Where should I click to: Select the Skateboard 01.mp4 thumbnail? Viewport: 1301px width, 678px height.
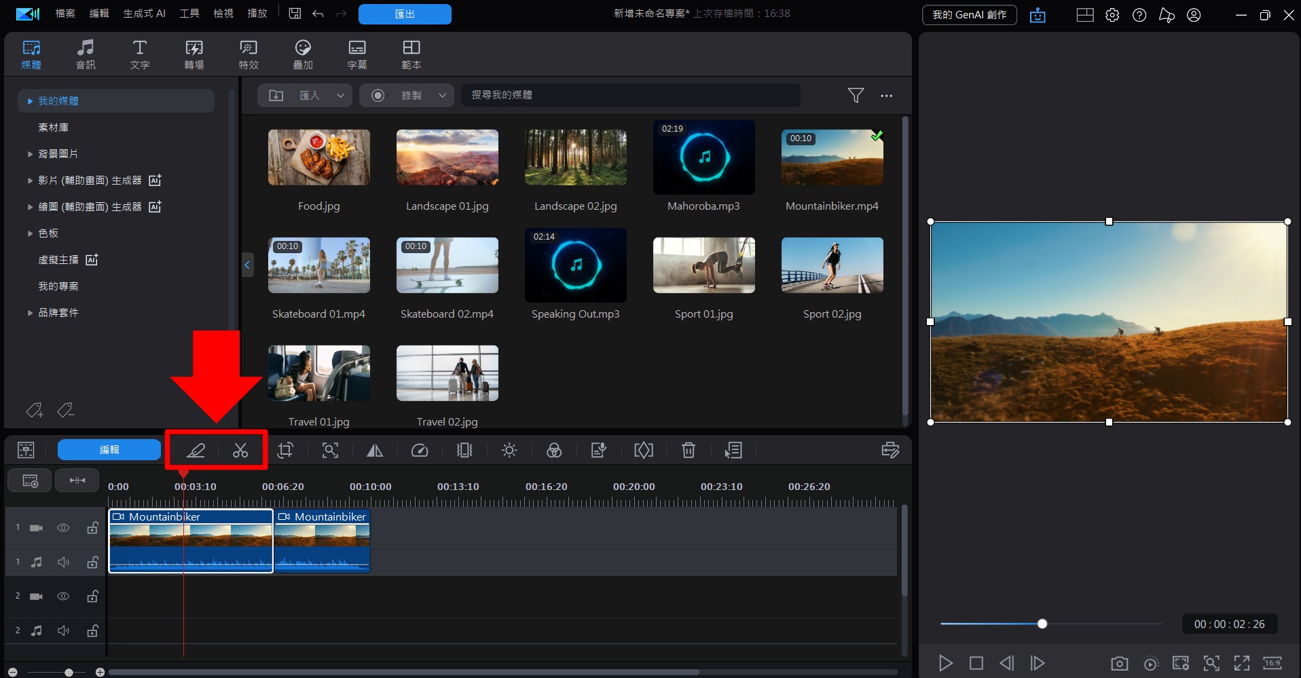pyautogui.click(x=319, y=265)
